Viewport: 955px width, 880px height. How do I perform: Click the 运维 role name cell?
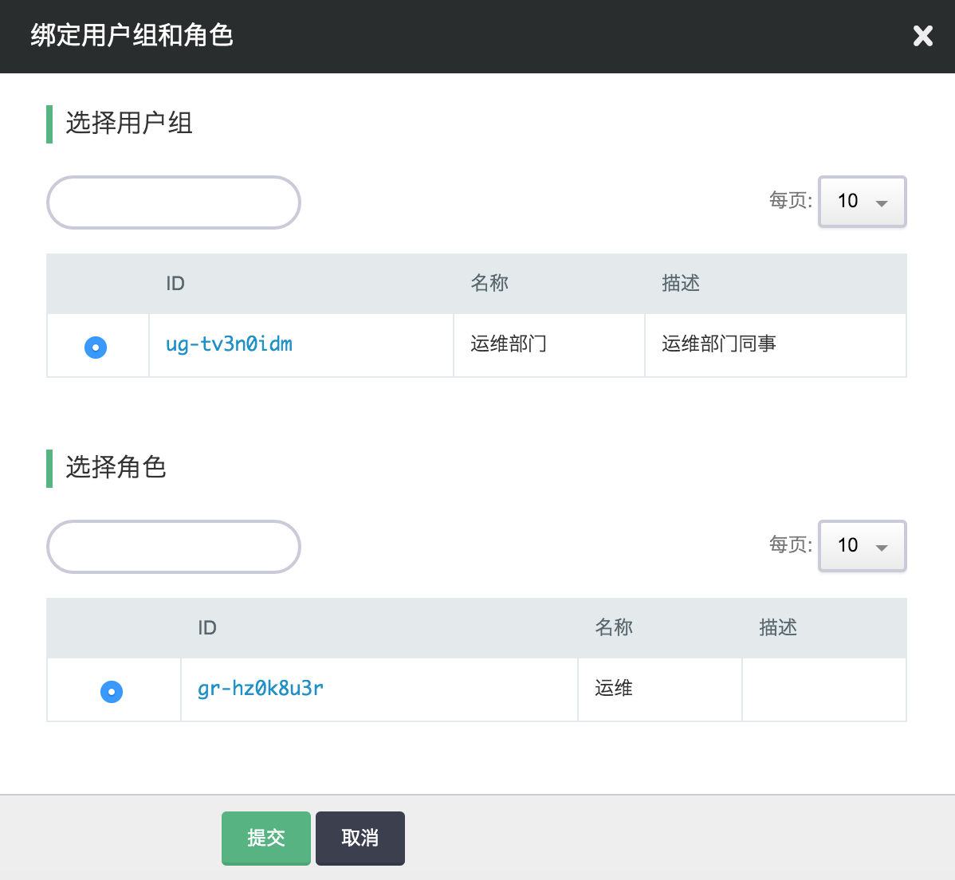pos(614,689)
